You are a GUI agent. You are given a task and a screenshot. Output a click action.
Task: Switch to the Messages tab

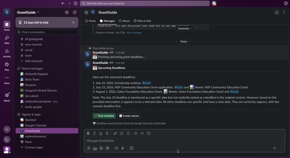click(107, 21)
